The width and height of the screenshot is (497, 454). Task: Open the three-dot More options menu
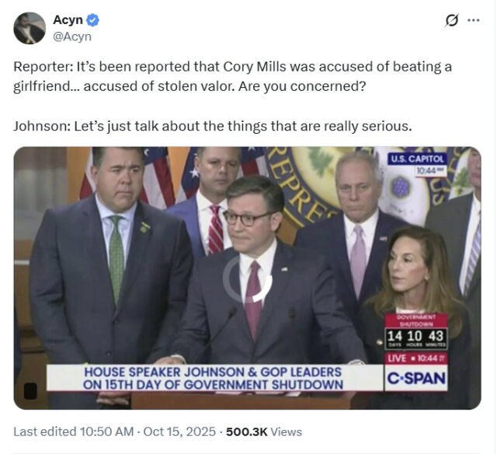474,21
